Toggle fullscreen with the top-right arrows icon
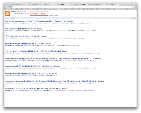141x113 pixels. [136, 4]
